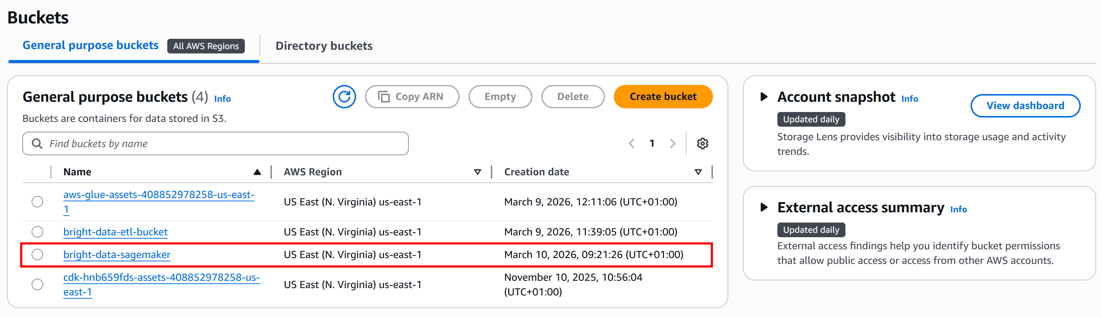
Task: Click November 10, 2025, 10:56:04 date cell
Action: click(573, 284)
